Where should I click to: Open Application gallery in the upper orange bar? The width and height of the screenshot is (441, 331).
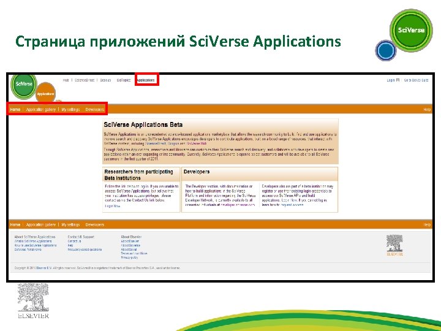[41, 110]
